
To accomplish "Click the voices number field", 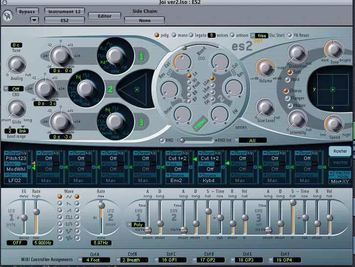I will pos(212,35).
